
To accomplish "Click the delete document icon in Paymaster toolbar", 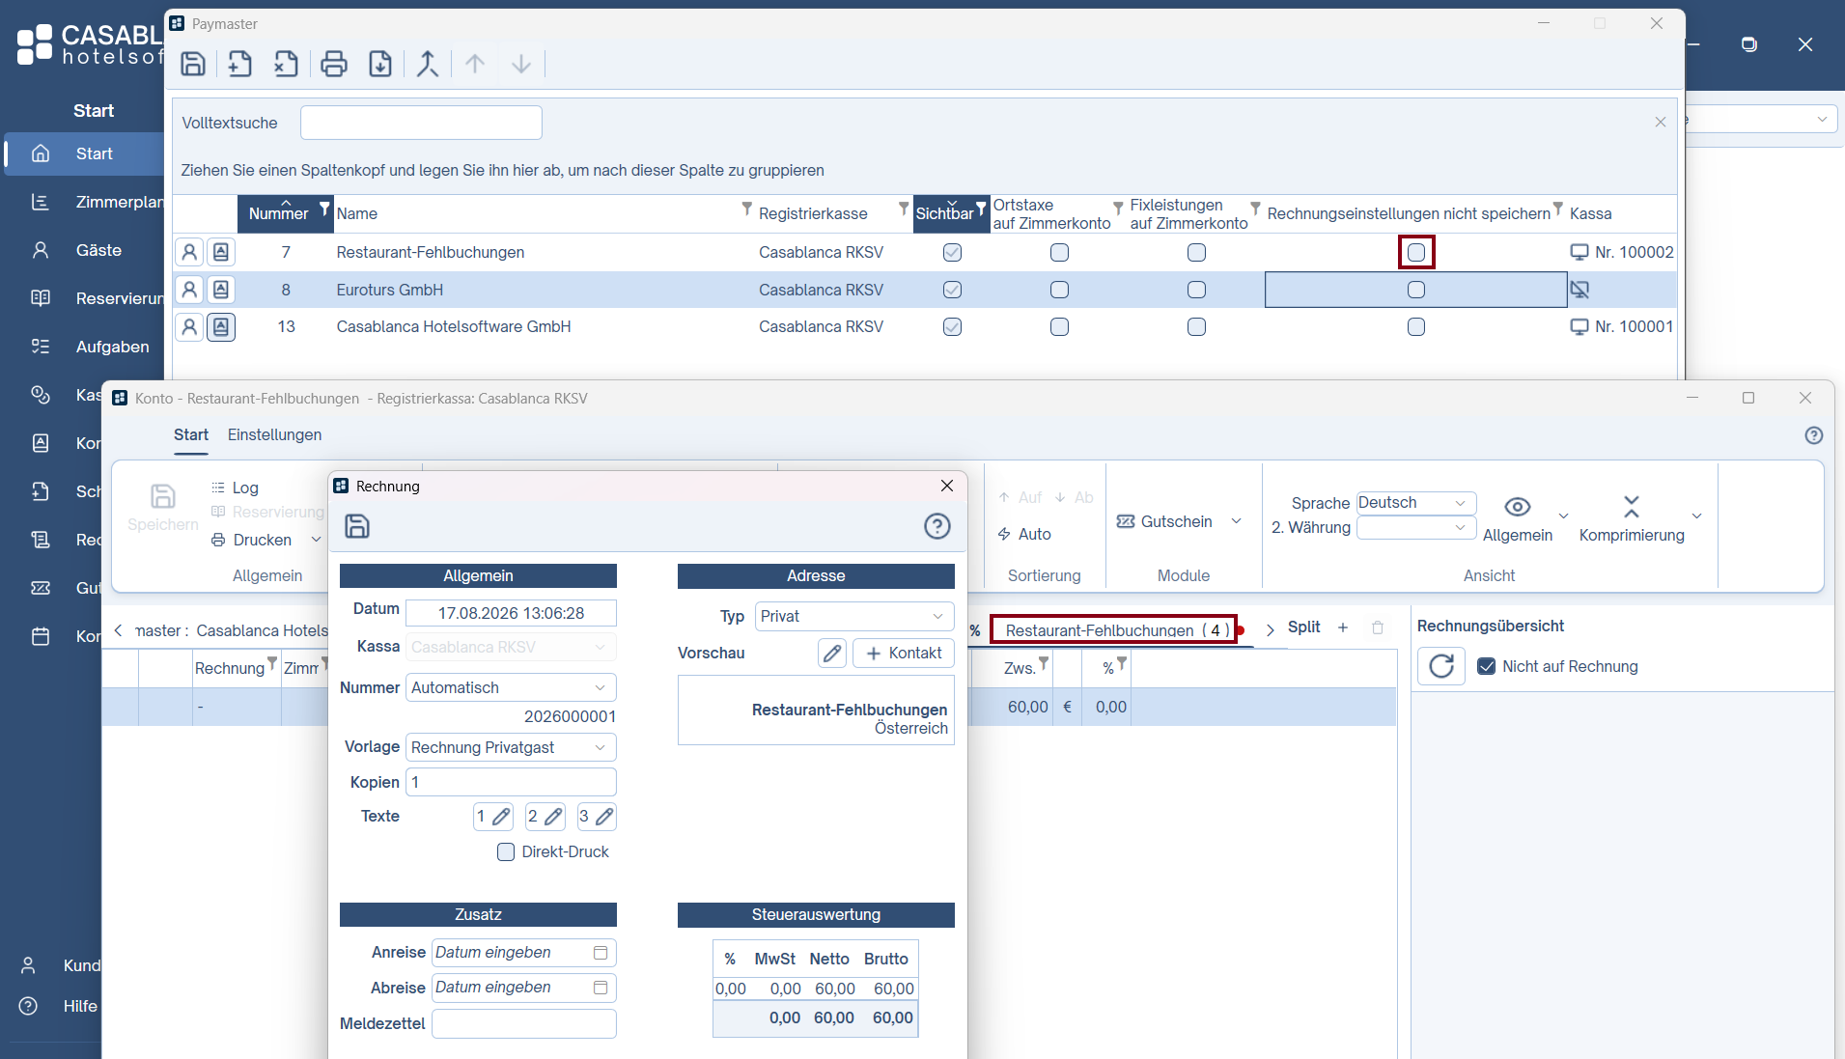I will tap(286, 64).
